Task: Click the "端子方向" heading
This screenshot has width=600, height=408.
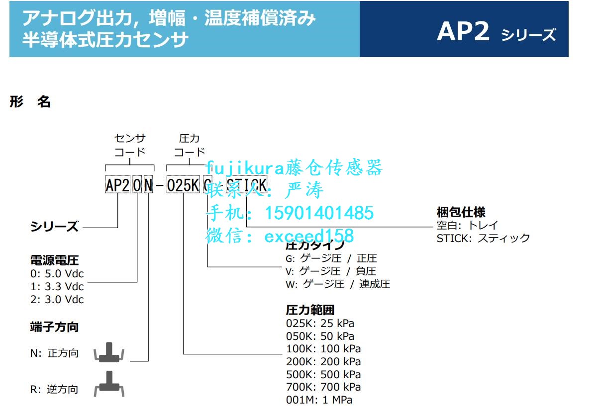Action: point(55,327)
